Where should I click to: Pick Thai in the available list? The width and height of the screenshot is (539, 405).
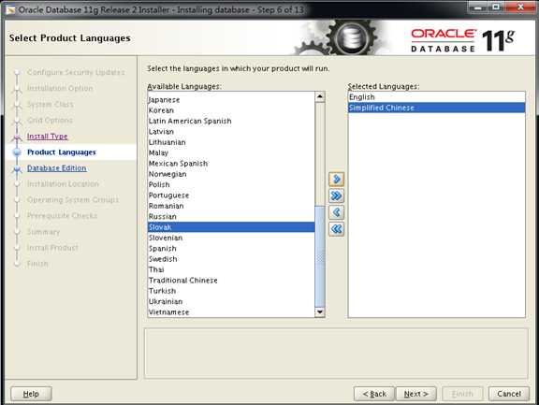[x=230, y=270]
